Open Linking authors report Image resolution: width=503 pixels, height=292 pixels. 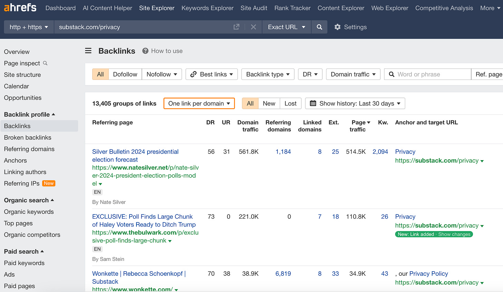25,172
